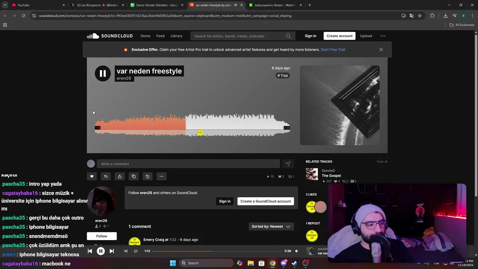Open the All Bookmarks folder
This screenshot has width=478, height=269.
click(x=462, y=25)
